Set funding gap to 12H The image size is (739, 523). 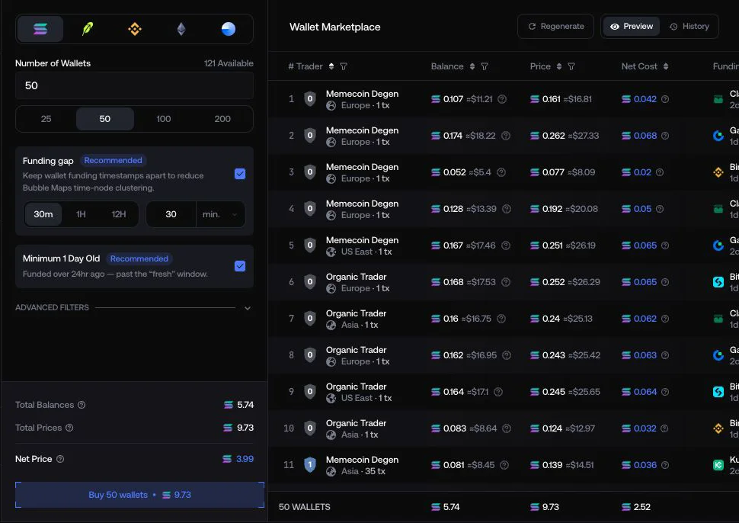point(119,214)
